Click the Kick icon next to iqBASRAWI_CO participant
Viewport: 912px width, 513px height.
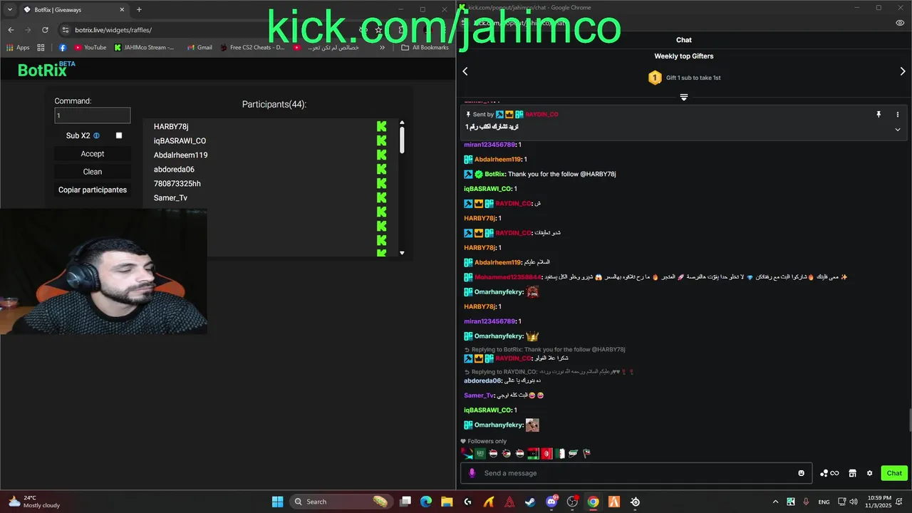pos(382,140)
